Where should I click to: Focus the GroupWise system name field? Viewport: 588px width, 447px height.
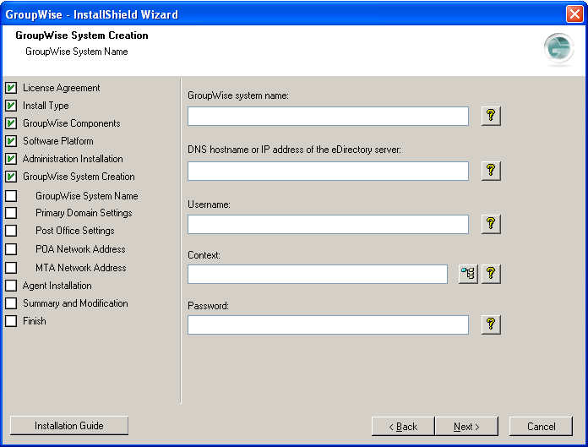[x=328, y=116]
